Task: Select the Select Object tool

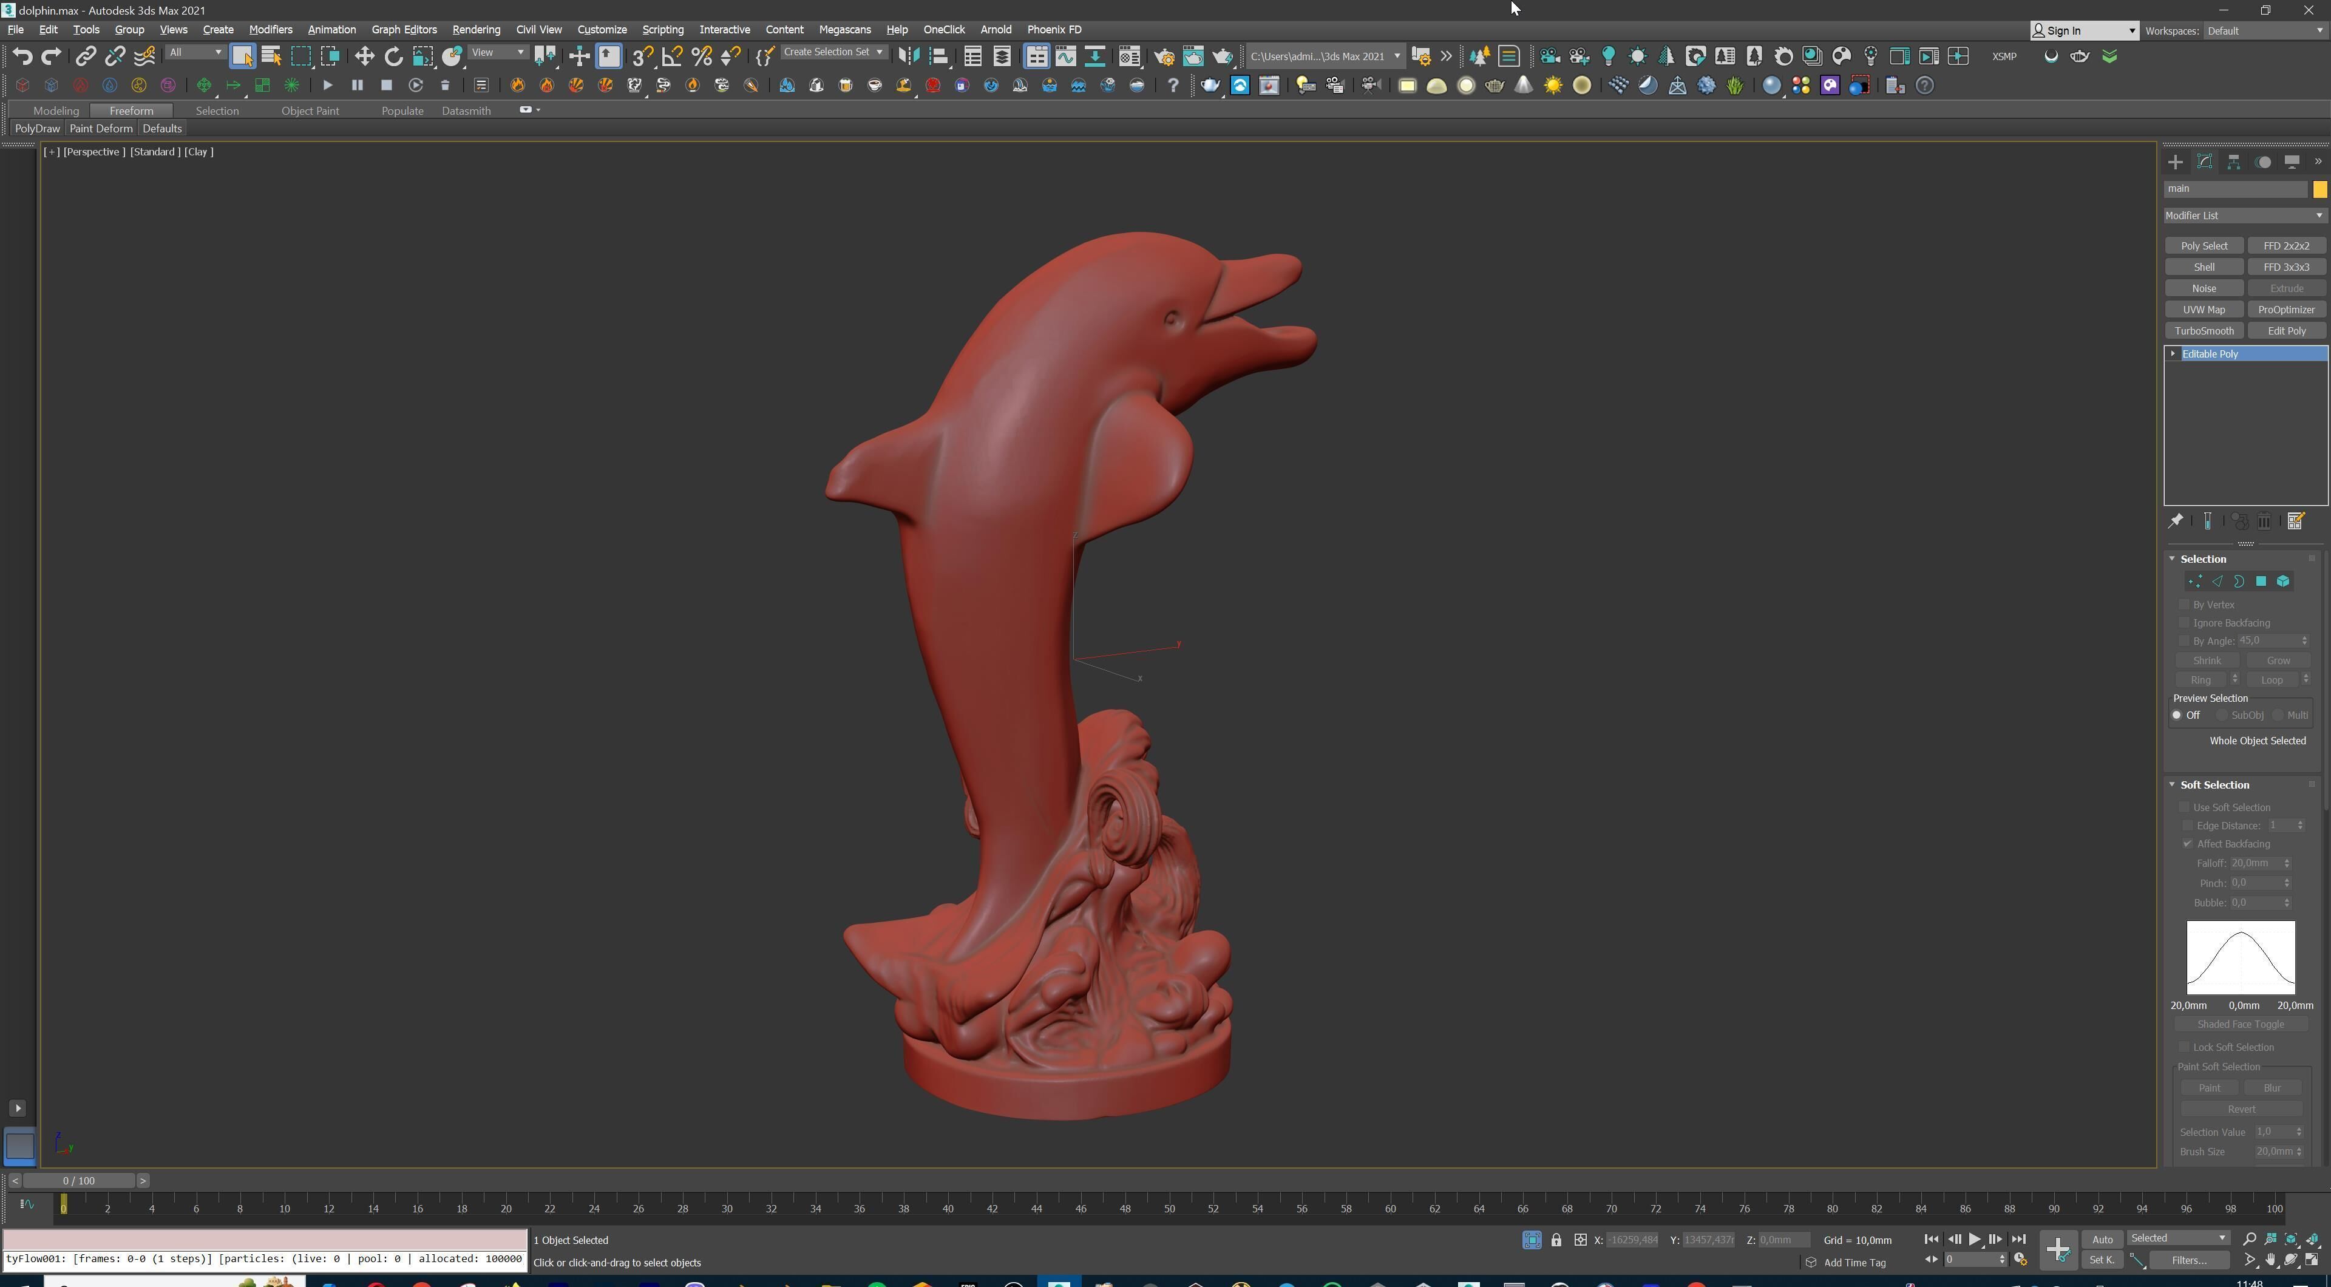Action: (242, 56)
